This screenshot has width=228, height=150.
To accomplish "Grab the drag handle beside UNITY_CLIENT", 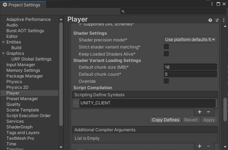I will pyautogui.click(x=76, y=103).
